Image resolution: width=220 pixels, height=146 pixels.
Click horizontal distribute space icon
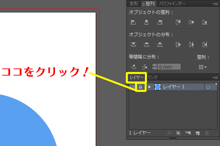point(145,67)
